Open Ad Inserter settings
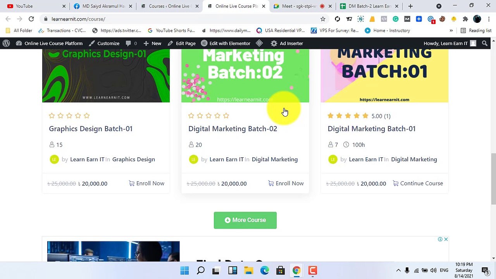 (287, 43)
